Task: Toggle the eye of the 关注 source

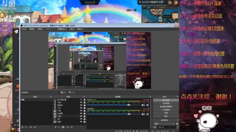Action: tap(81, 108)
